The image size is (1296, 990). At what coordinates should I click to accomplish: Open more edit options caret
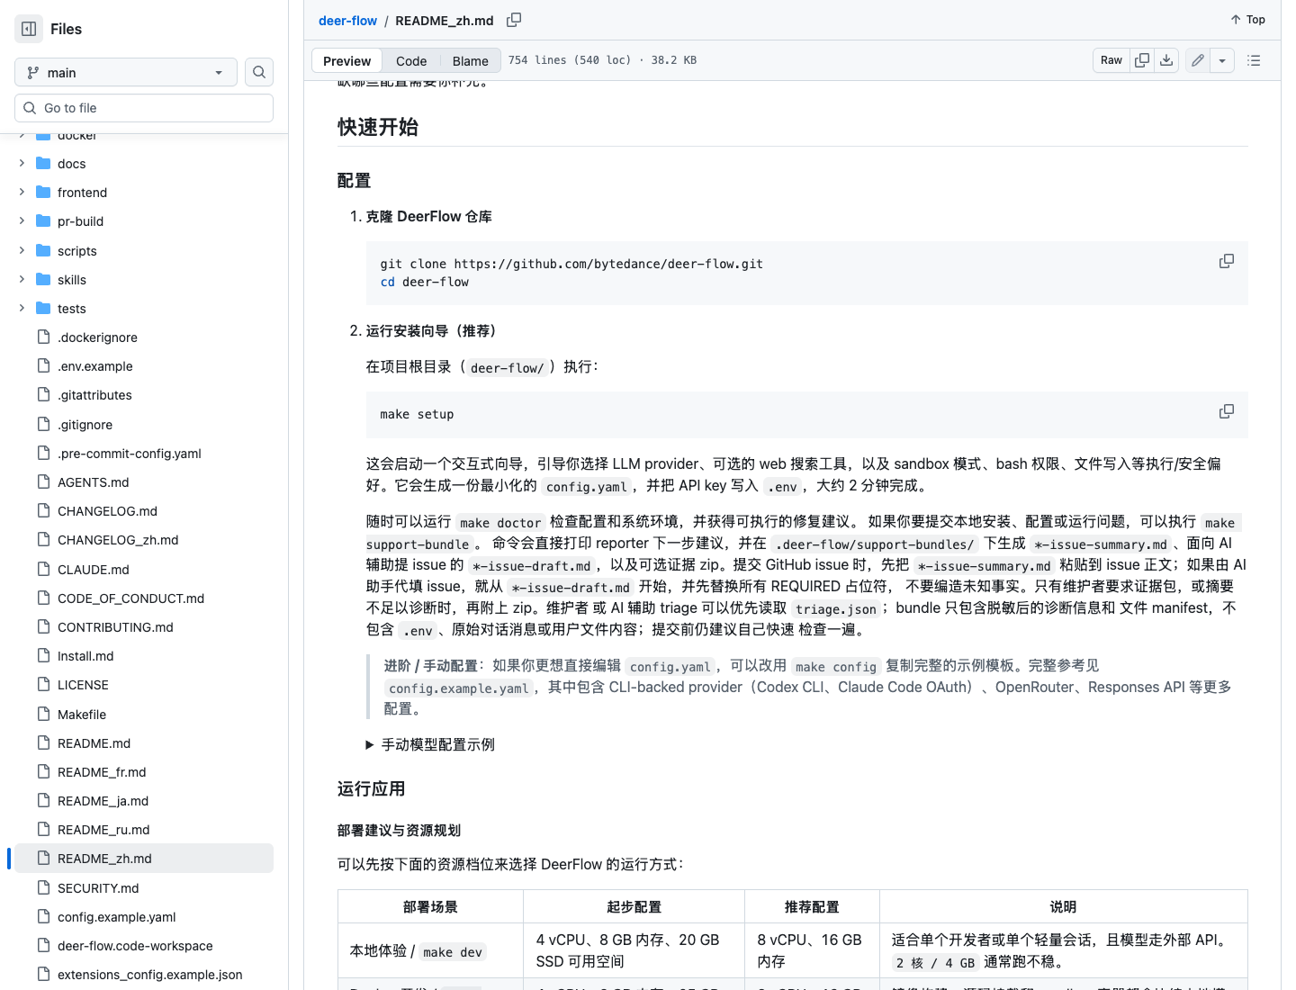point(1222,60)
